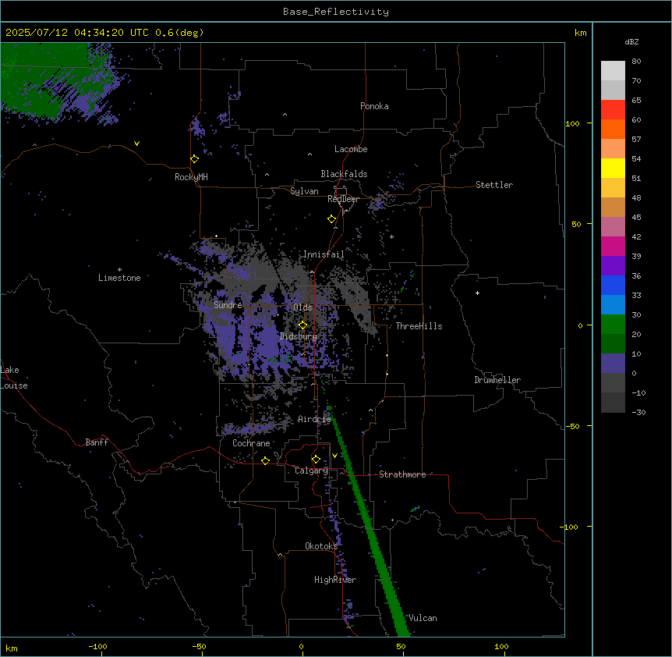
Task: Click the white caret marker west of Blackfalds
Action: 267,175
